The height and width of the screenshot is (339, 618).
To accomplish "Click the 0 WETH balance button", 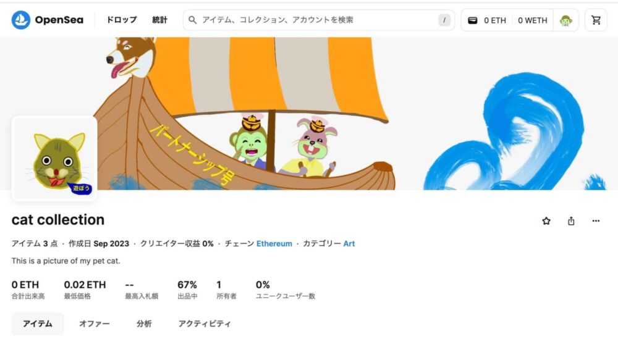I will click(533, 20).
